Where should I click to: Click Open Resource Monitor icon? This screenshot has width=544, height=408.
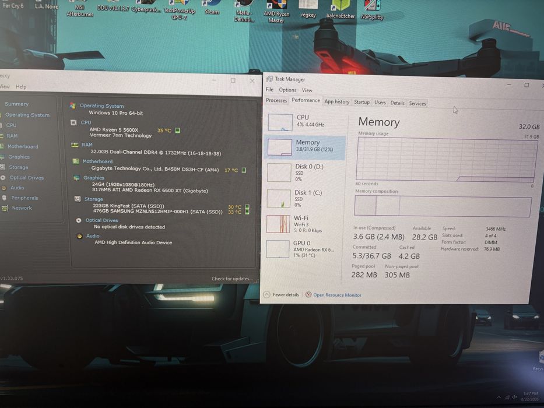308,294
